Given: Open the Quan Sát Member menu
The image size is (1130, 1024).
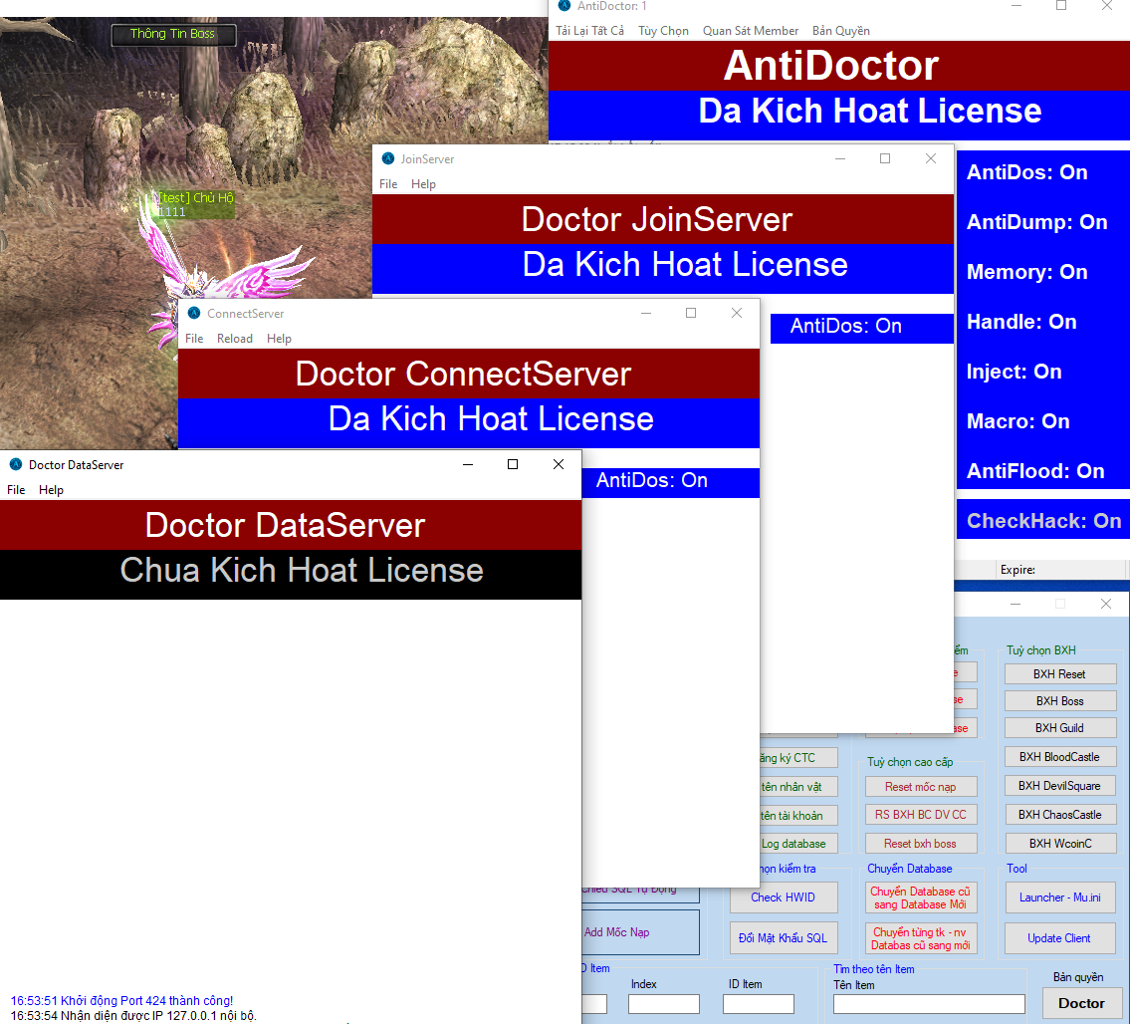Looking at the screenshot, I should pyautogui.click(x=751, y=31).
